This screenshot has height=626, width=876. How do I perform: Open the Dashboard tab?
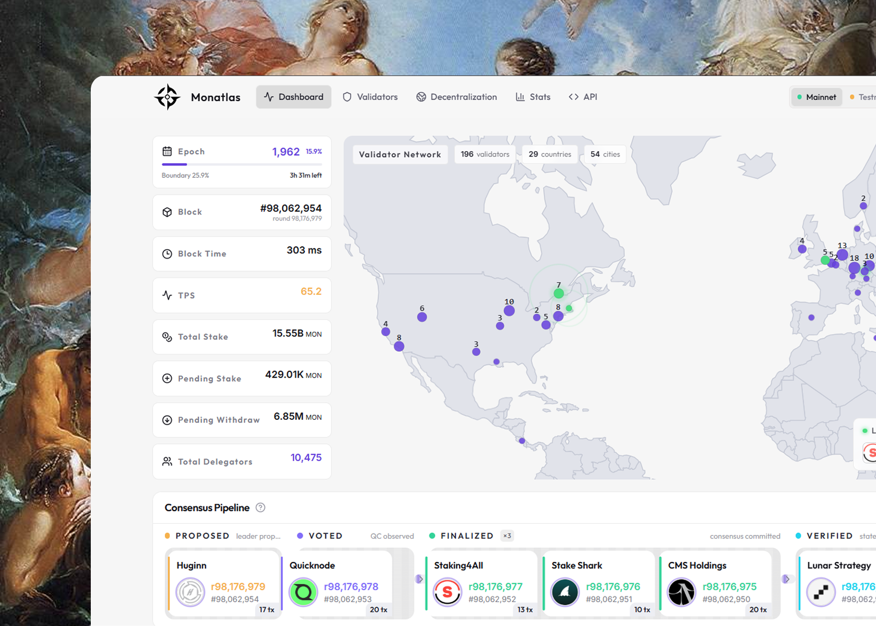point(294,97)
